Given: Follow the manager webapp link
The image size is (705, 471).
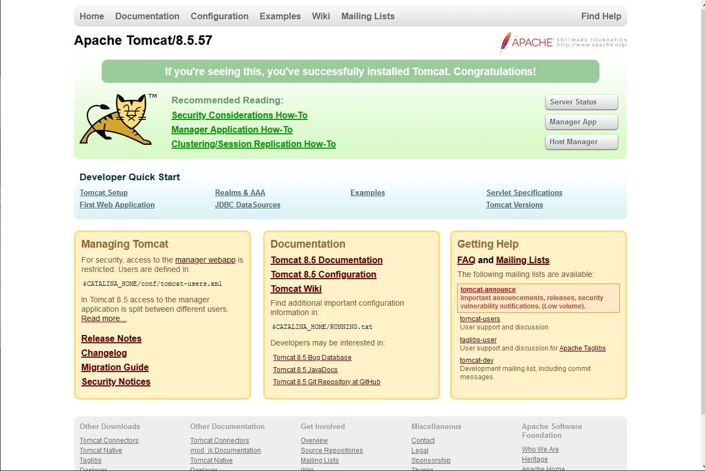Looking at the screenshot, I should coord(205,260).
